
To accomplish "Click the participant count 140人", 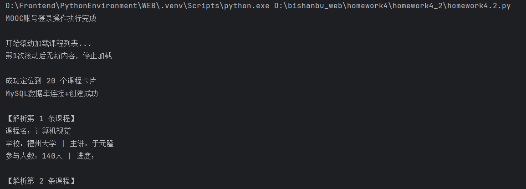I will pyautogui.click(x=52, y=156).
